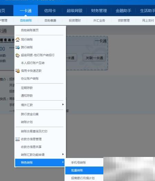Click the 超级网银 bank icon

click(18, 55)
